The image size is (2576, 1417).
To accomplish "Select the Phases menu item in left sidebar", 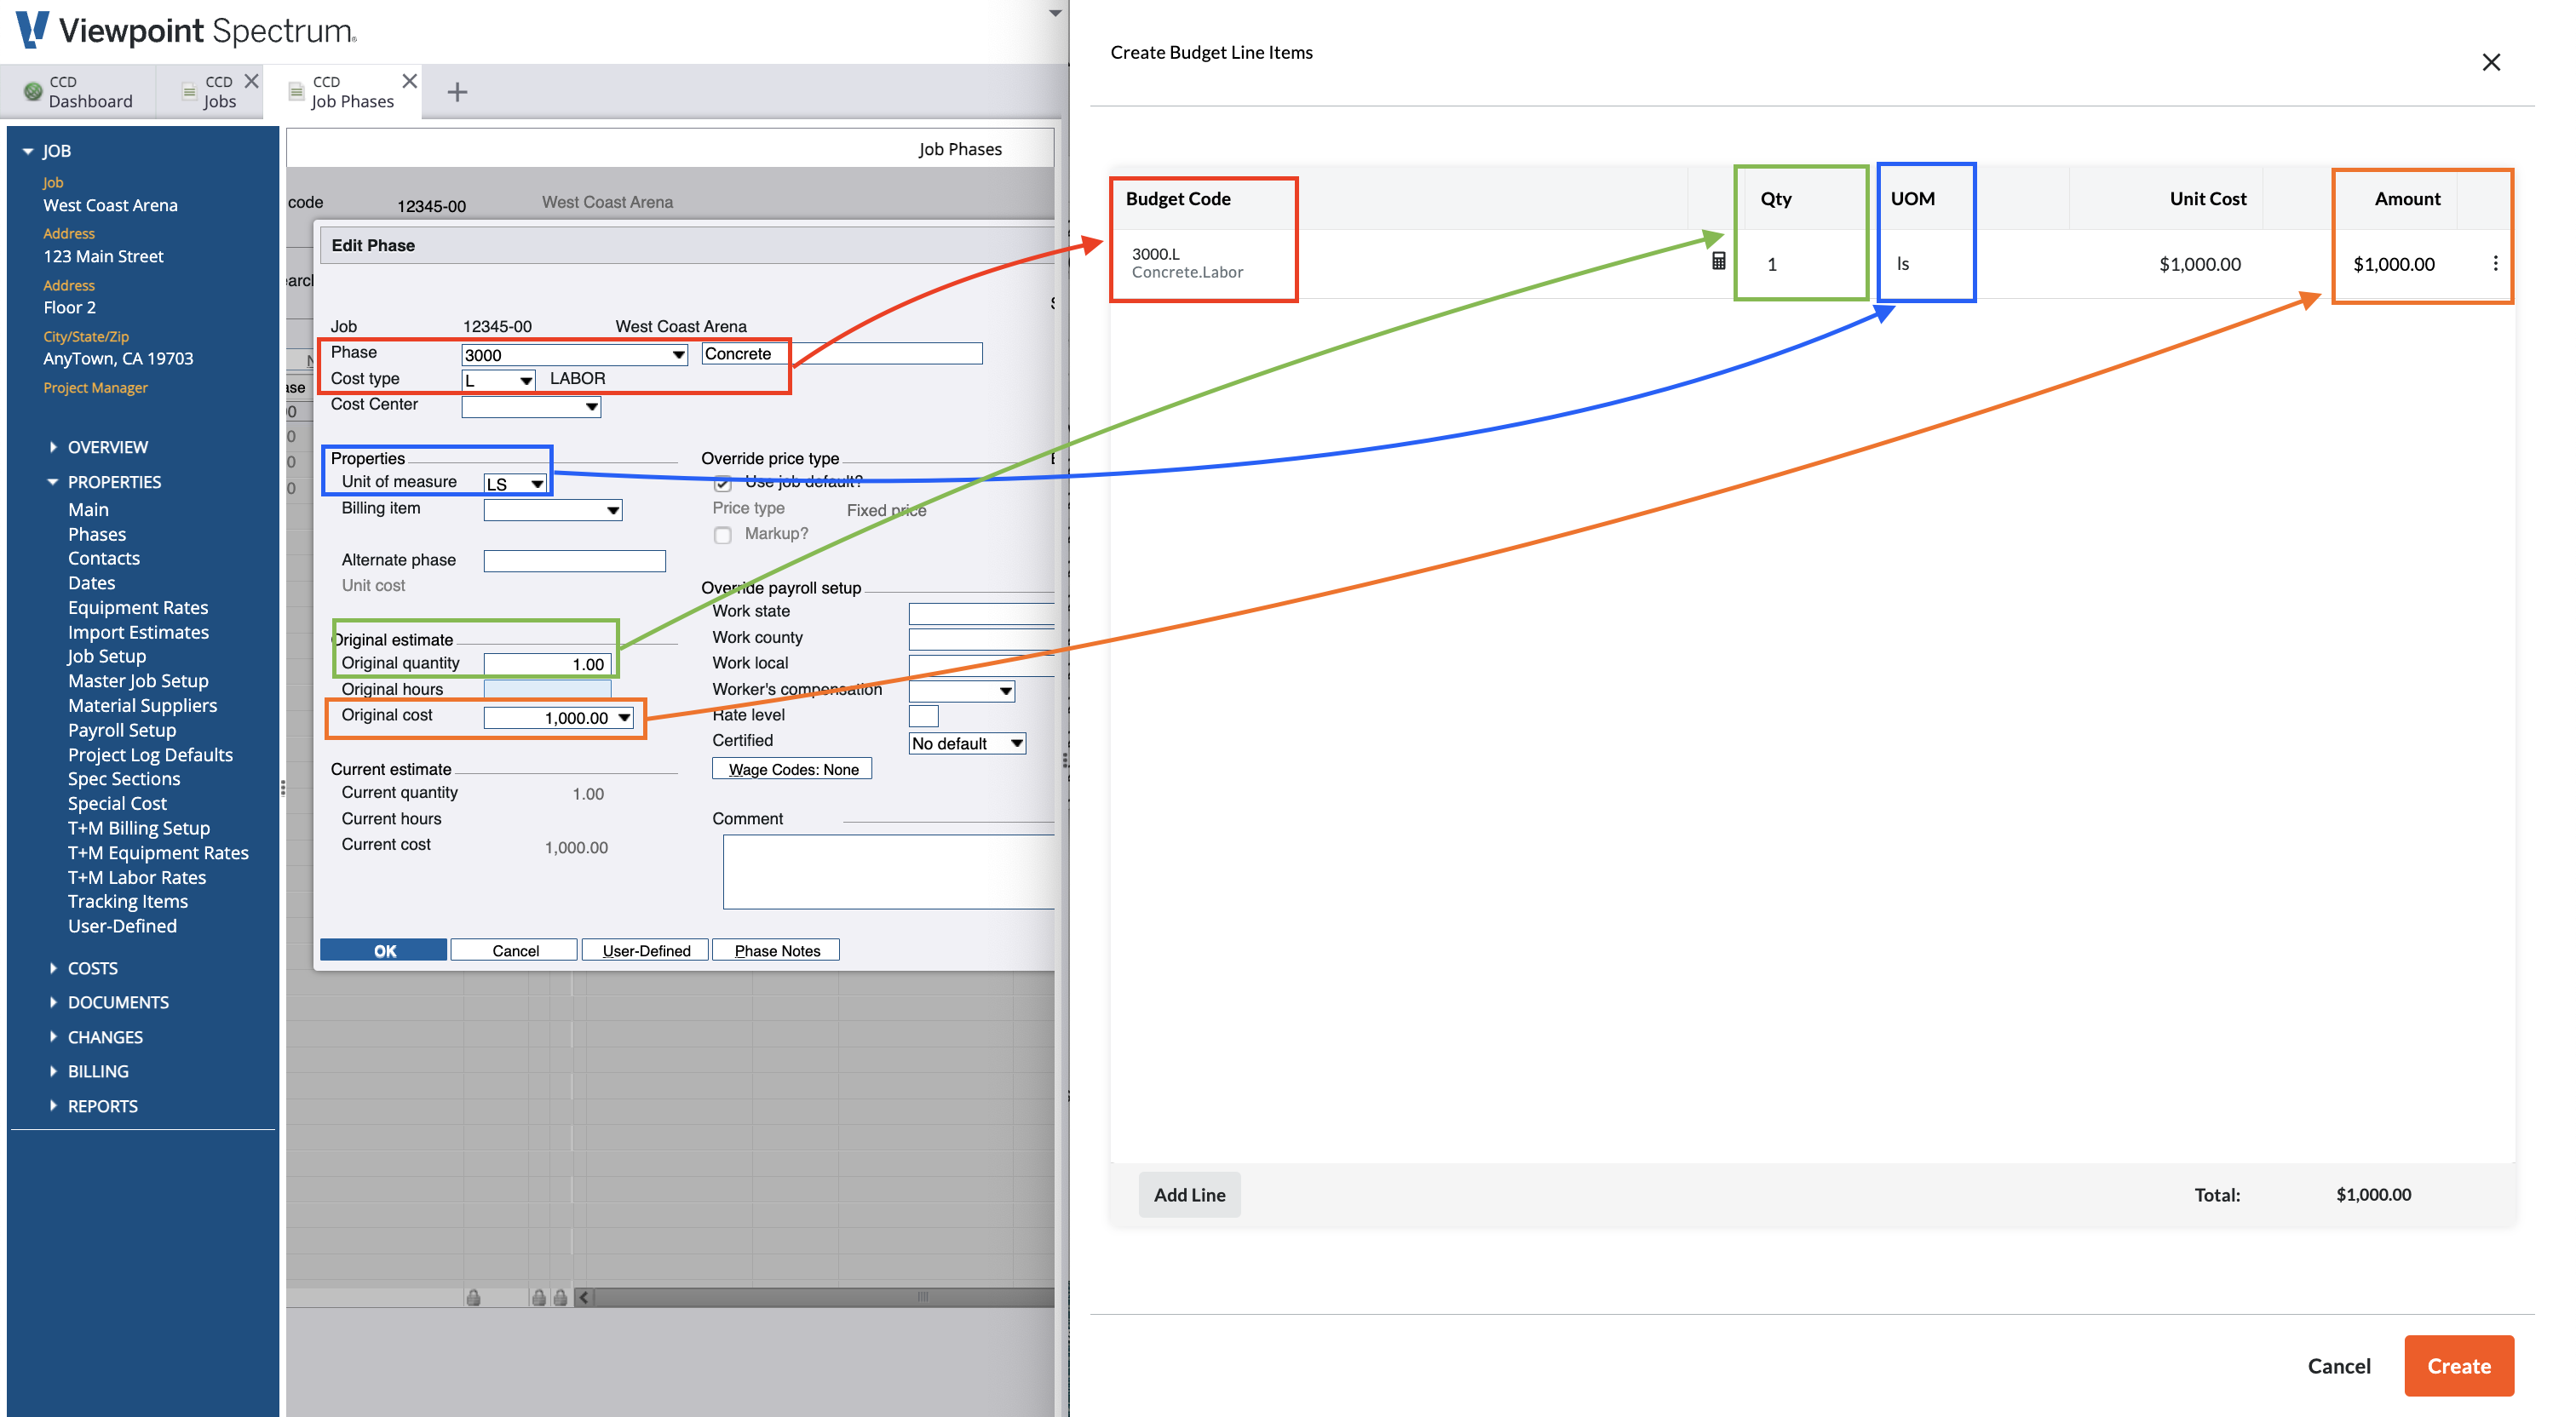I will point(95,532).
